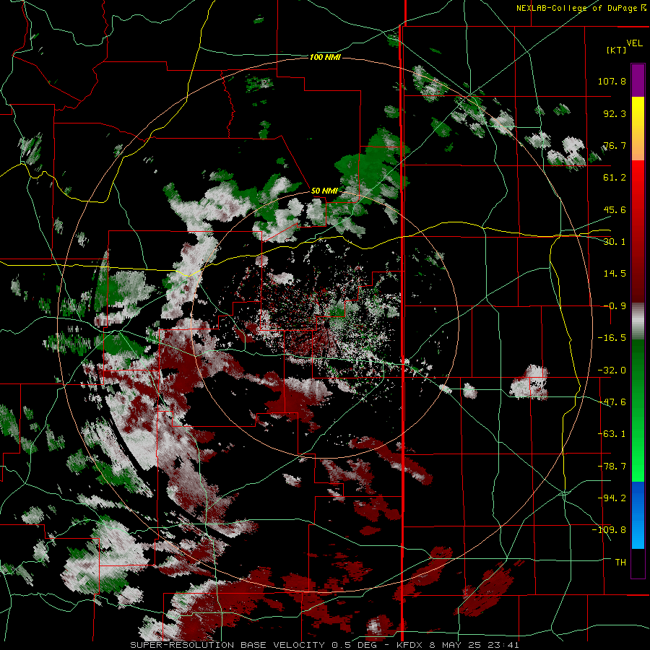Pick the gray segment of the color bar
The width and height of the screenshot is (650, 650).
pos(638,321)
